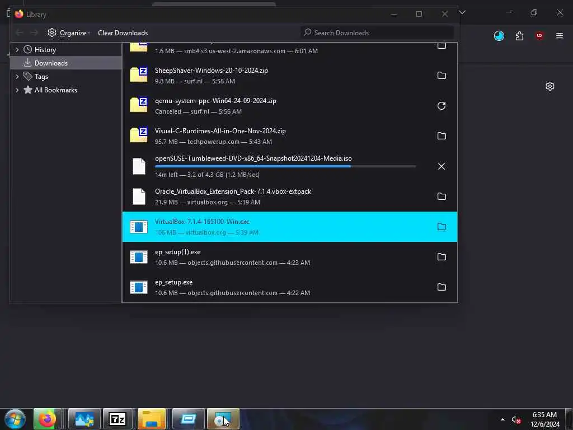Click the openSUSE ISO blank file icon
Image resolution: width=573 pixels, height=430 pixels.
point(139,166)
